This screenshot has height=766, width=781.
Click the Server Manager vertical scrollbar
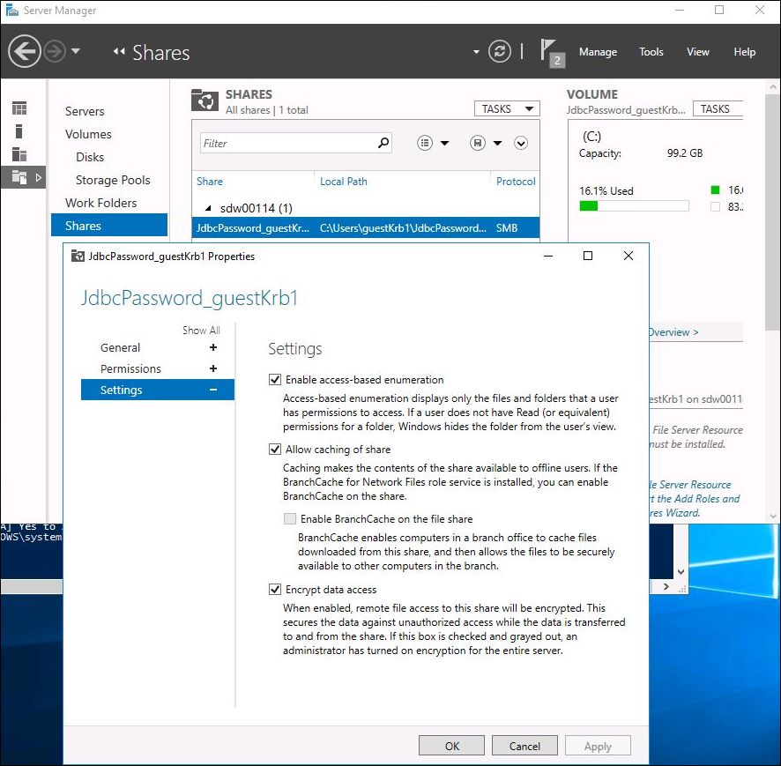click(x=772, y=214)
